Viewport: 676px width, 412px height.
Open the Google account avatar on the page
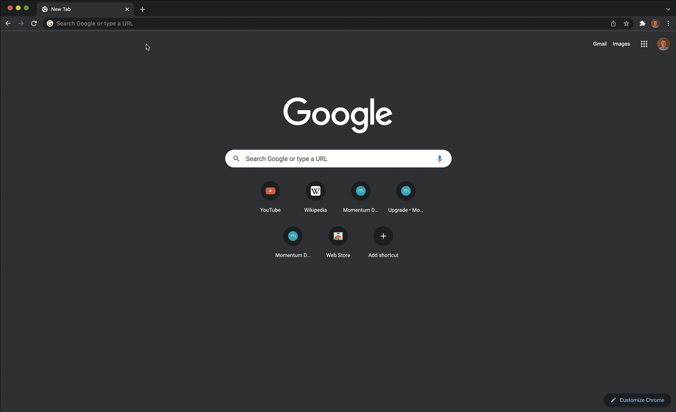pos(663,44)
